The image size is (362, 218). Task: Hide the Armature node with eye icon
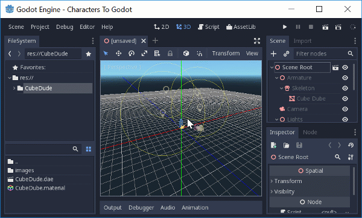(345, 78)
